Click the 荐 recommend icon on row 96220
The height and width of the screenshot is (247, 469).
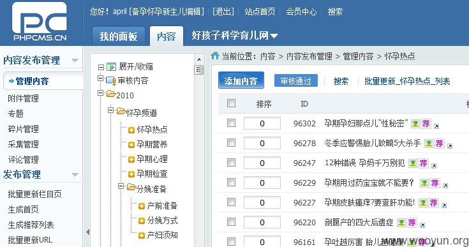pyautogui.click(x=412, y=223)
